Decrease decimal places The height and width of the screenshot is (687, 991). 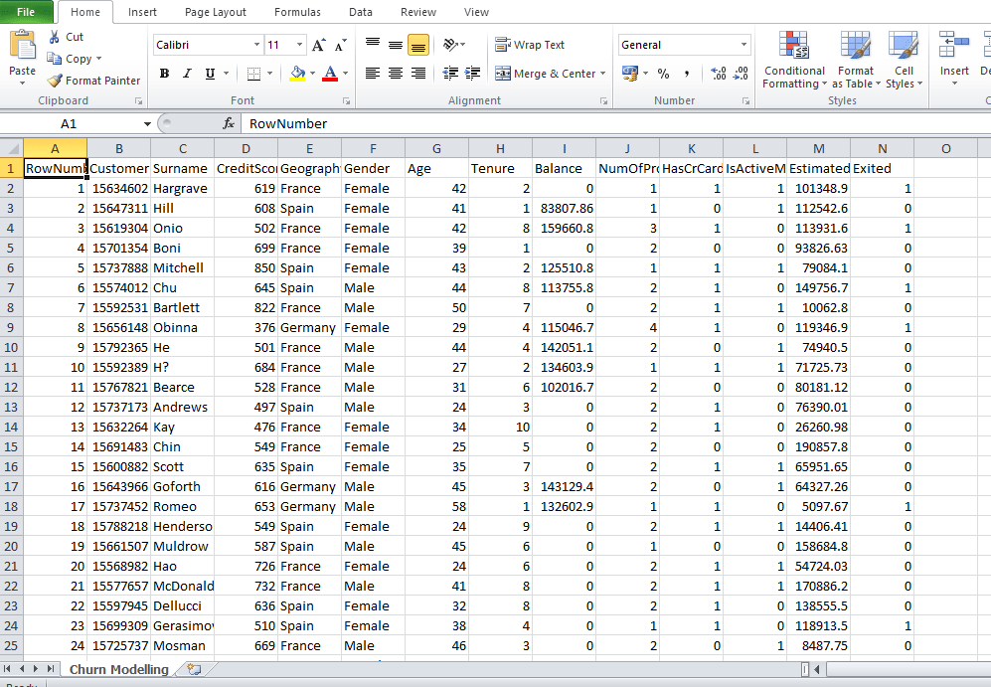pos(741,74)
